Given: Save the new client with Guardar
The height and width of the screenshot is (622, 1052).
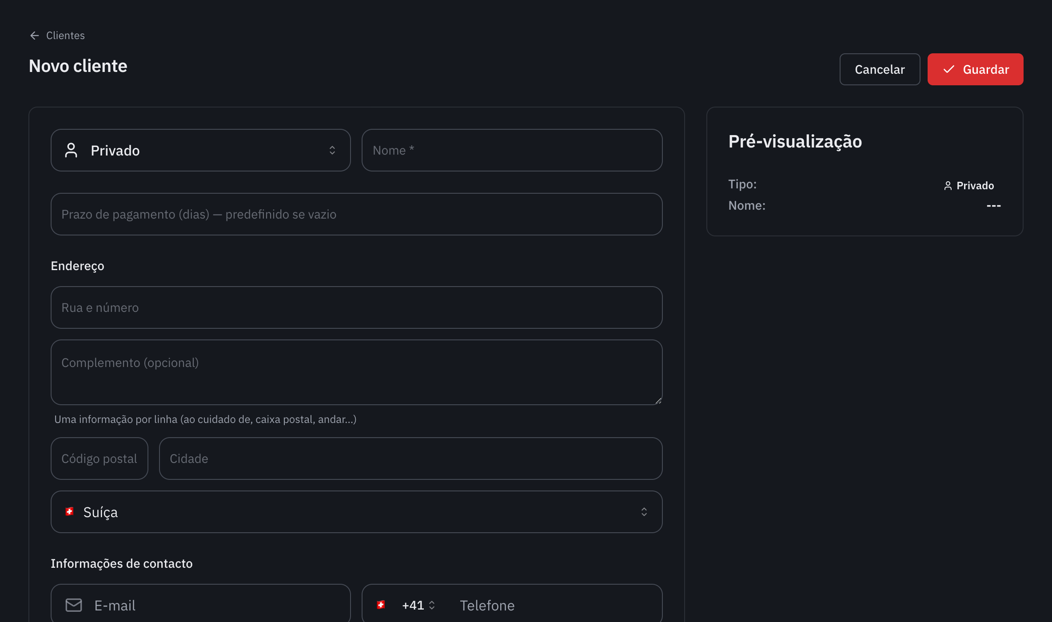Looking at the screenshot, I should 975,69.
